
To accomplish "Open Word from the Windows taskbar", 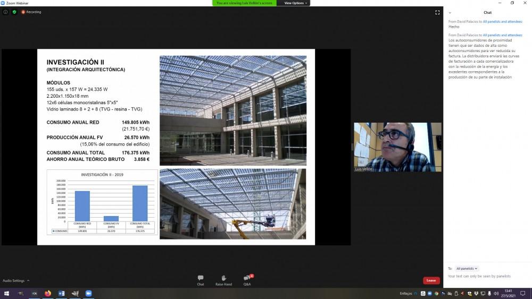I will [x=61, y=293].
